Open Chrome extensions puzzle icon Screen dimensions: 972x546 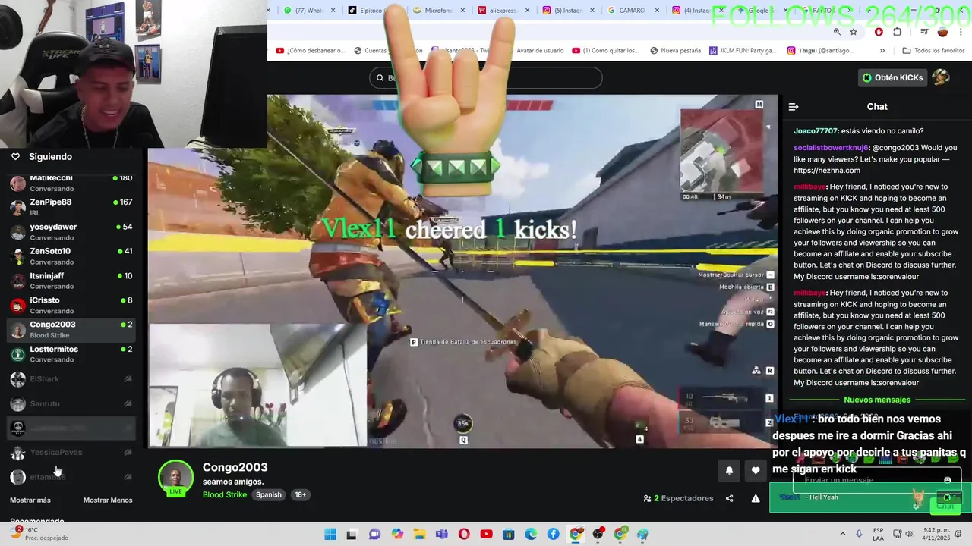[897, 32]
